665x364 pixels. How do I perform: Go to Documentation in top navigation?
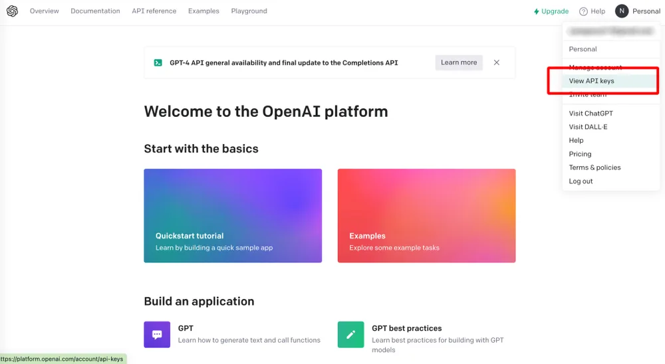coord(95,11)
